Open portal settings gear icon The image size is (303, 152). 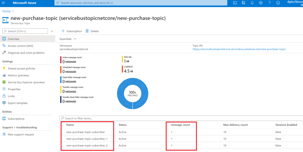pyautogui.click(x=261, y=3)
